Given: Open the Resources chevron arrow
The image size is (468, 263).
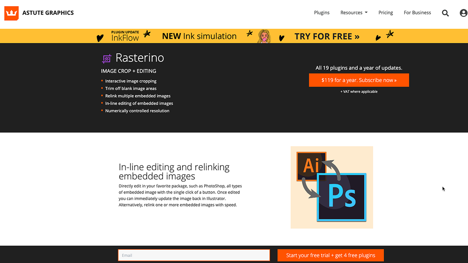Looking at the screenshot, I should 366,12.
